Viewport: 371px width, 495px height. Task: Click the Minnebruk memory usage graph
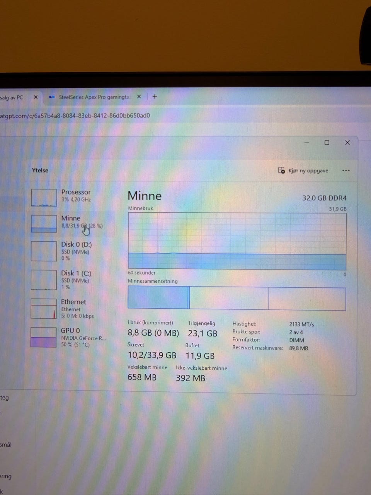click(237, 241)
